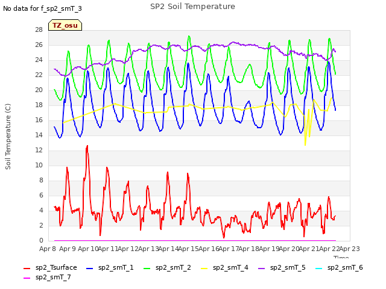Screen dimensions: 386x289
Task: Click the Apr 8 x-axis tick label
Action: pyautogui.click(x=48, y=249)
